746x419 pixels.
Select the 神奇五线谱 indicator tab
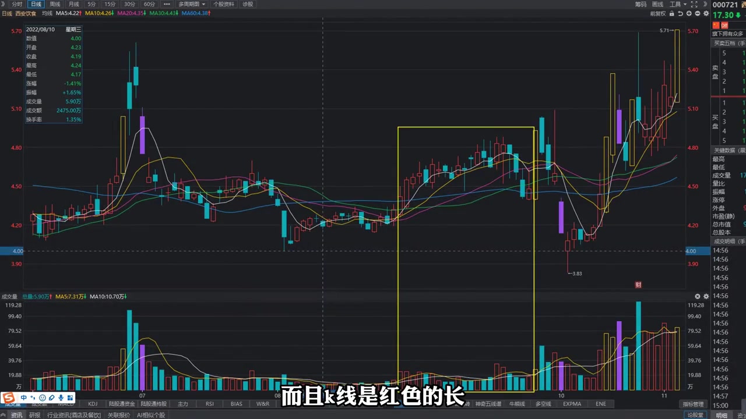click(488, 403)
